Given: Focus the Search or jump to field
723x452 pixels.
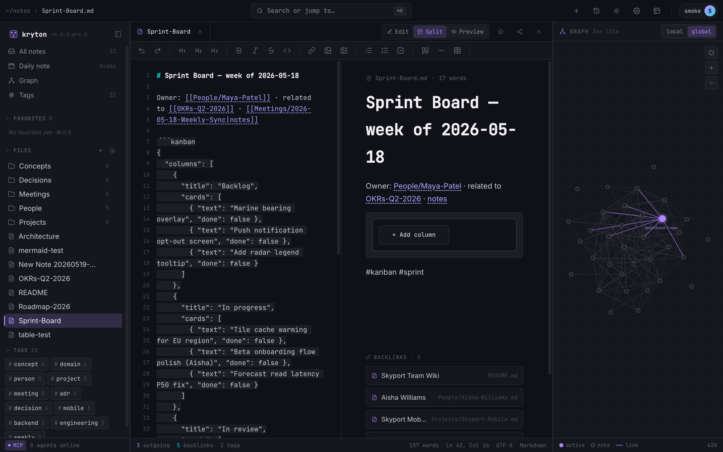Looking at the screenshot, I should pos(331,11).
